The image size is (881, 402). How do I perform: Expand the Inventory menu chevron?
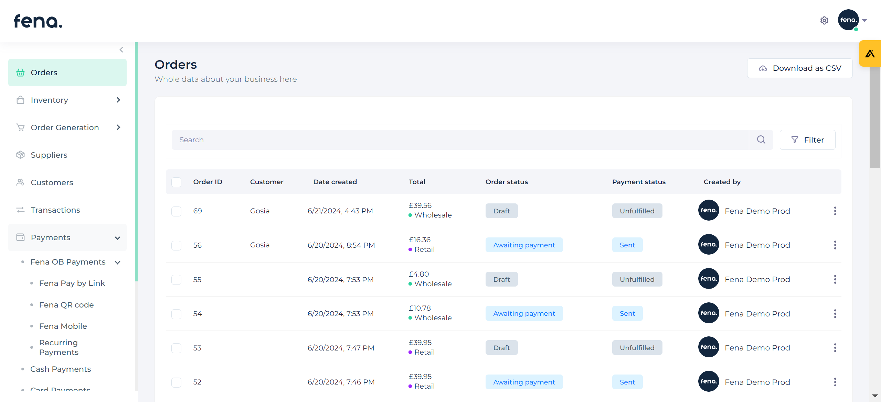[118, 100]
